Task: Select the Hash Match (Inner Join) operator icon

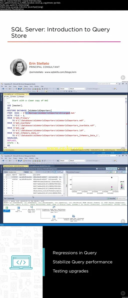Action: (31, 207)
